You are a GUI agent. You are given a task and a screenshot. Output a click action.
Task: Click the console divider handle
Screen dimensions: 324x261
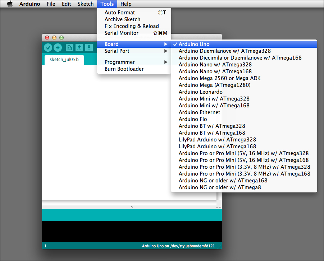pos(132,207)
